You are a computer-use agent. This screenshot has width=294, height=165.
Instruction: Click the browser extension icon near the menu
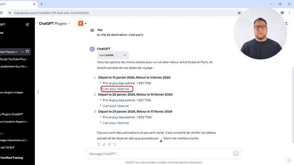[282, 13]
